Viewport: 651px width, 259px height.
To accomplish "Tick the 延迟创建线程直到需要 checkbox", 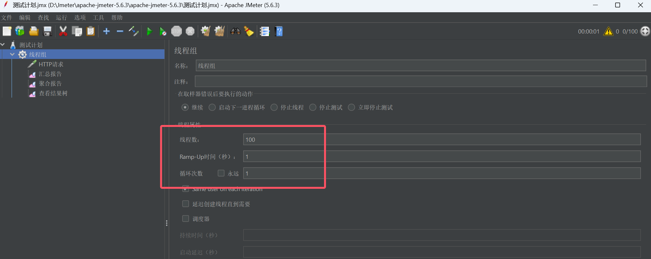I will pos(186,204).
